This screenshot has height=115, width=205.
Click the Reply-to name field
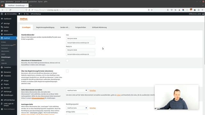80,50
